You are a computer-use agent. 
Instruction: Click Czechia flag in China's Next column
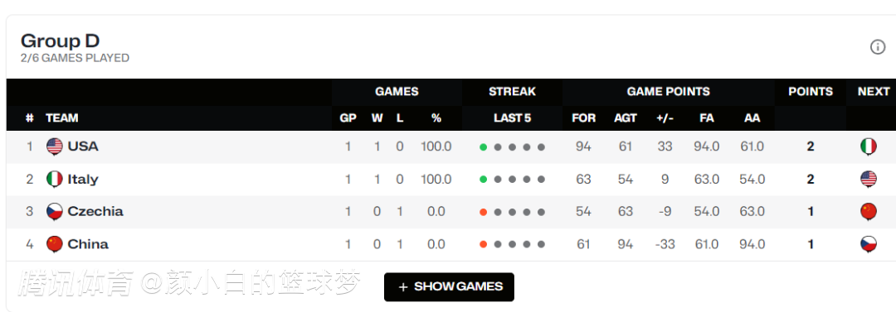click(868, 244)
